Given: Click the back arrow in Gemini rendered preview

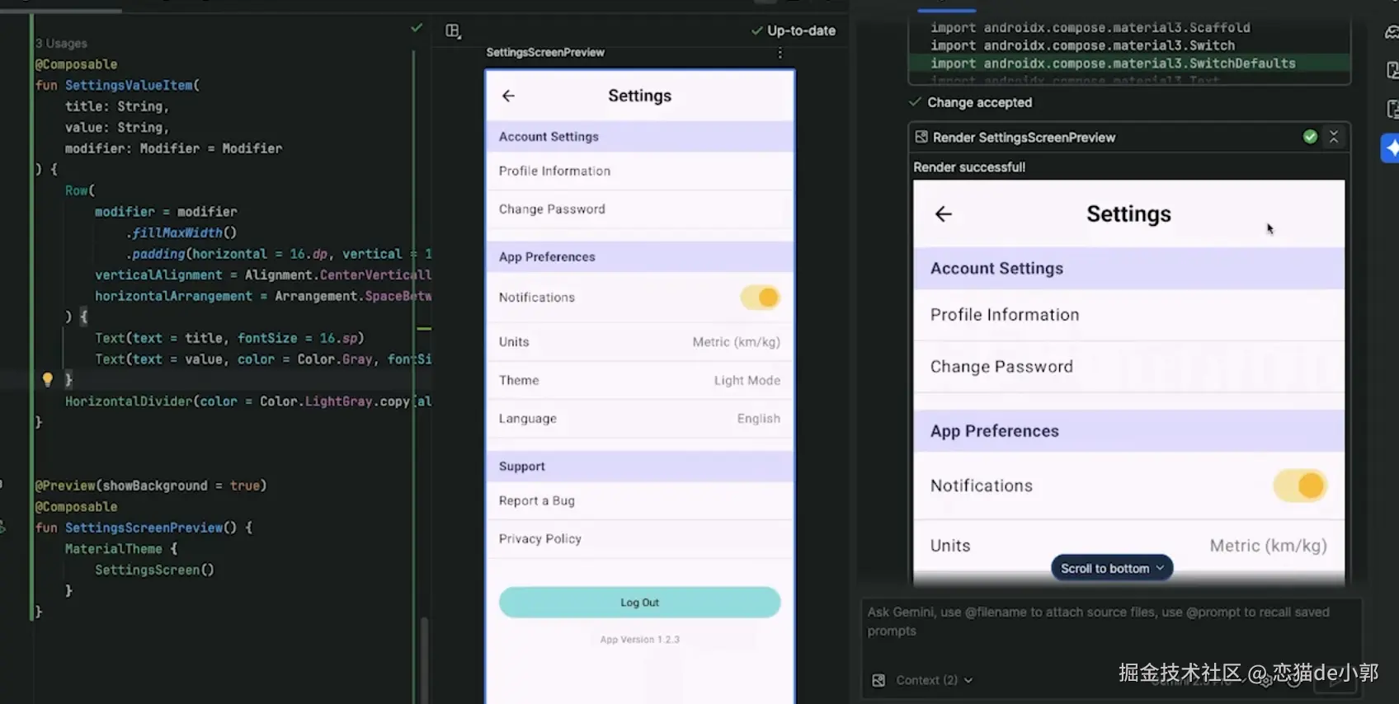Looking at the screenshot, I should 944,214.
